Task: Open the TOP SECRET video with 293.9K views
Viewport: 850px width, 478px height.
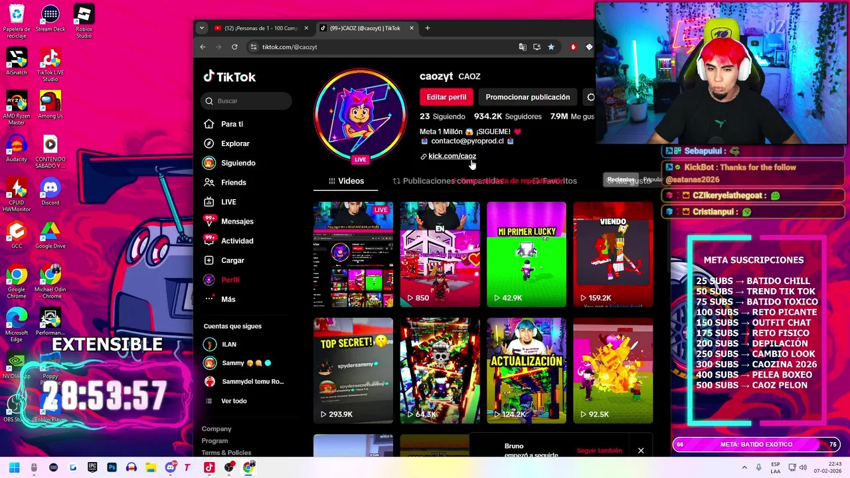Action: (x=353, y=370)
